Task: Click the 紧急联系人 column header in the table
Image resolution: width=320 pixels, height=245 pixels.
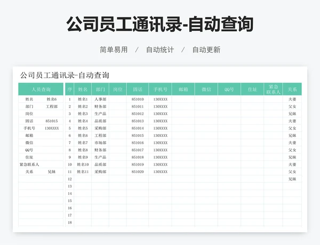Action: coord(273,89)
